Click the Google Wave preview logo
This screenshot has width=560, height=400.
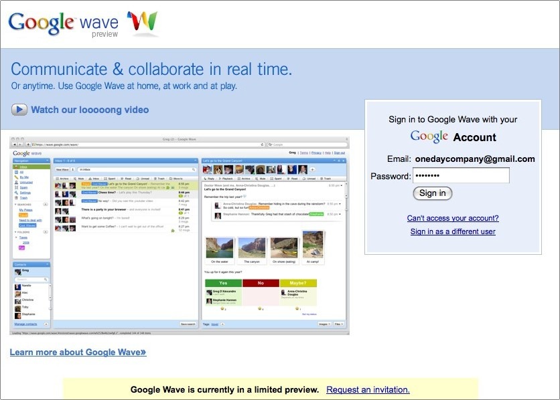tap(83, 24)
